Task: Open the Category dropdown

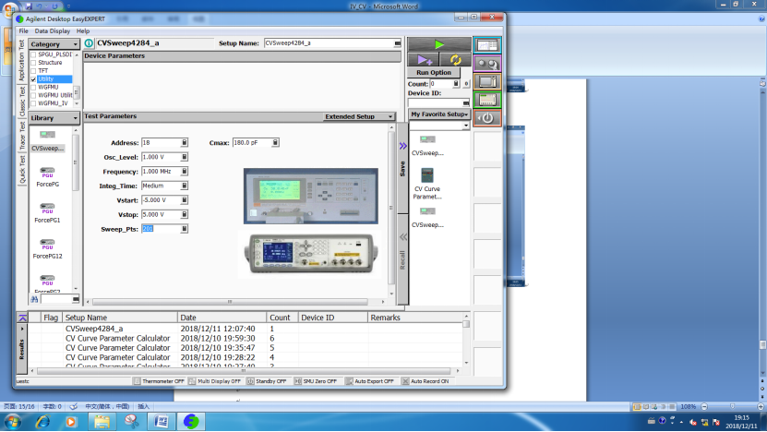Action: click(54, 44)
